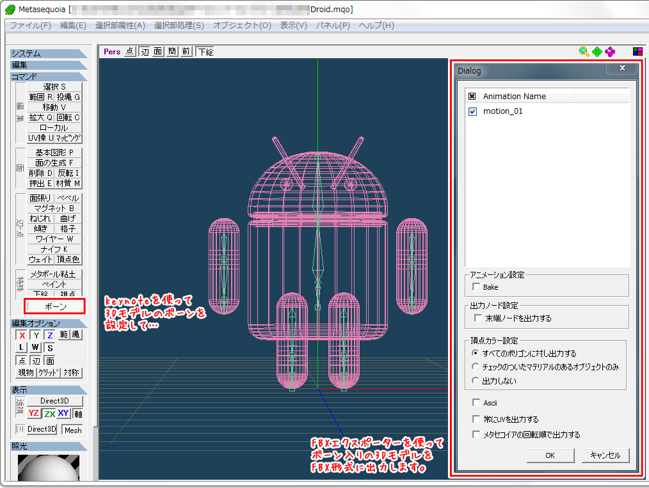649x488 pixels.
Task: Toggle 下絵 in the viewport toolbar
Action: coord(205,52)
